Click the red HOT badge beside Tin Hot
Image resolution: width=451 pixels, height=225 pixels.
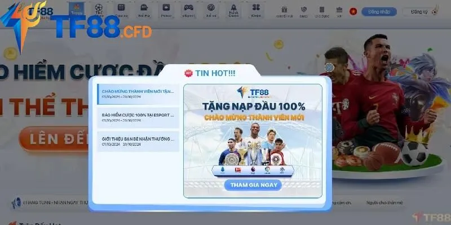pos(188,73)
